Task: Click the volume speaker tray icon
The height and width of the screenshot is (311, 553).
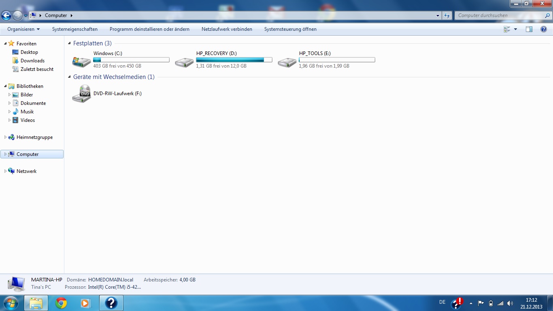Action: point(510,303)
